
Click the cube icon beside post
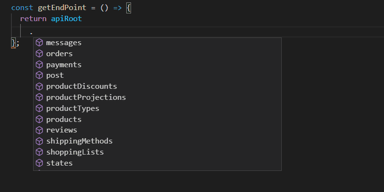40,75
